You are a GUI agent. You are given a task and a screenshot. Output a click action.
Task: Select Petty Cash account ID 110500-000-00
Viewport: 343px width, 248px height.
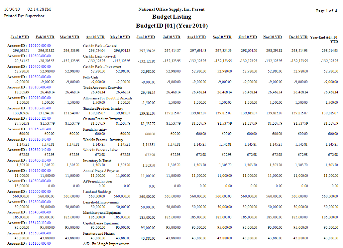(40, 77)
